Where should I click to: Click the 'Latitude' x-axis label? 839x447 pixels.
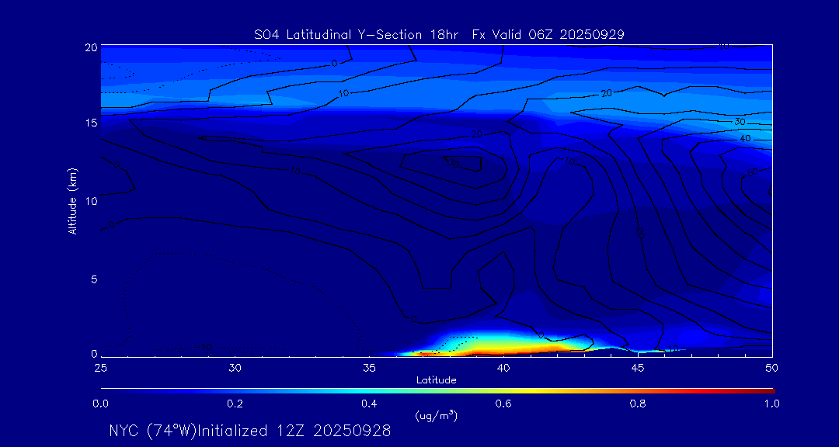click(437, 379)
